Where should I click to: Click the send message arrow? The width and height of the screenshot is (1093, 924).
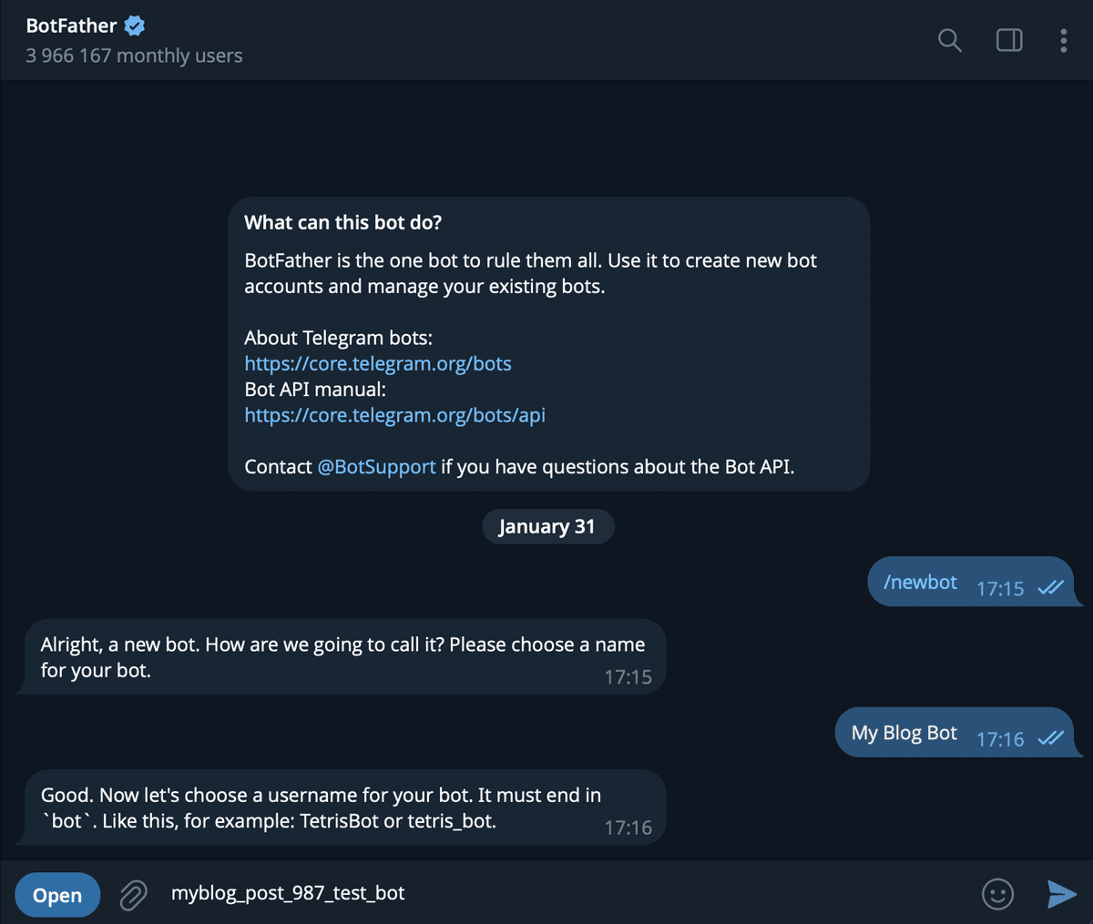click(1059, 894)
